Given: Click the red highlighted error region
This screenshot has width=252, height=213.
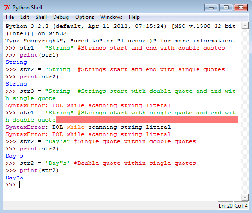Looking at the screenshot, I should point(147,120).
